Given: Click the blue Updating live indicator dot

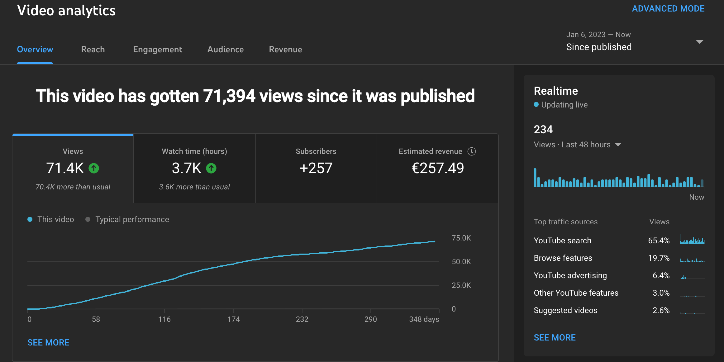Looking at the screenshot, I should 536,105.
